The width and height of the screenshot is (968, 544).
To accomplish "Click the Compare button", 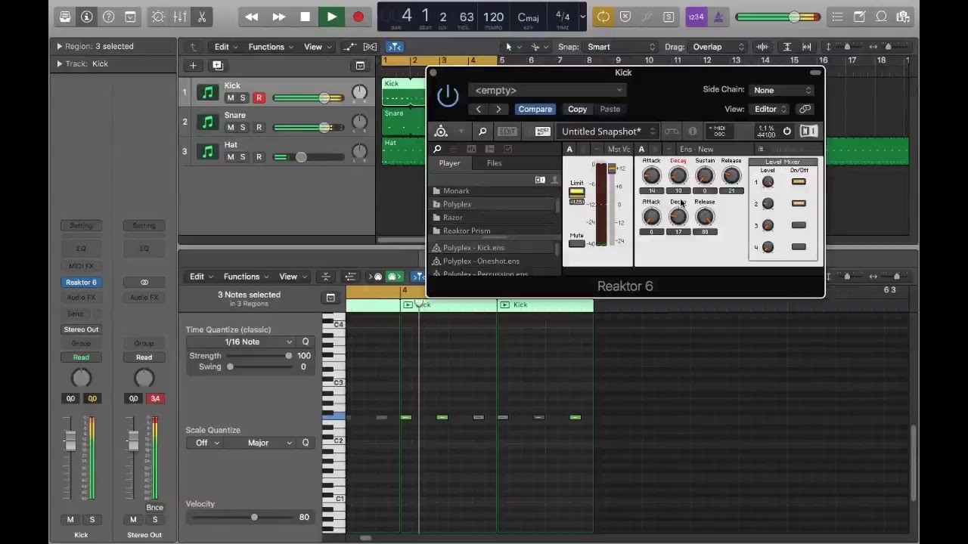I will (535, 109).
